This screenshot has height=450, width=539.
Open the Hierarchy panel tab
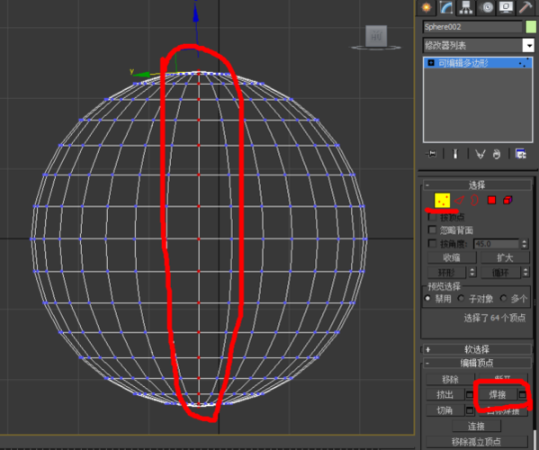click(x=466, y=7)
